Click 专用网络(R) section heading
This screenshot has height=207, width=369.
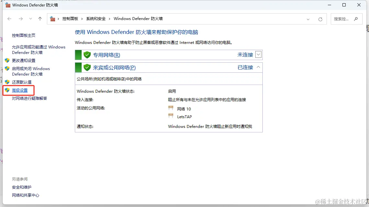point(107,55)
